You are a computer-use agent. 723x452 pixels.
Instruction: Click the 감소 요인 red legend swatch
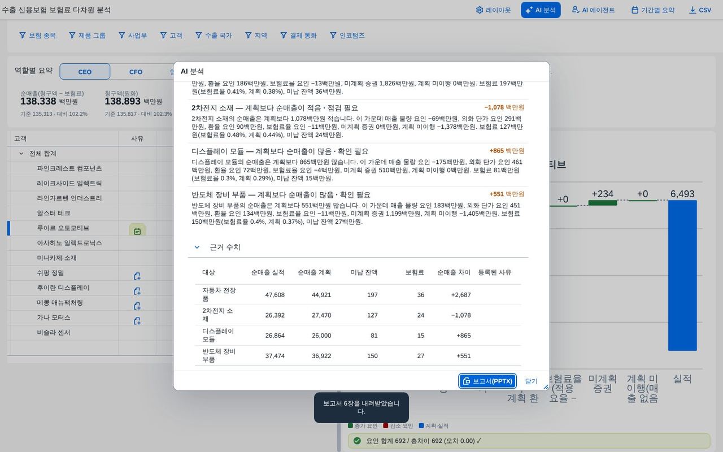[386, 426]
